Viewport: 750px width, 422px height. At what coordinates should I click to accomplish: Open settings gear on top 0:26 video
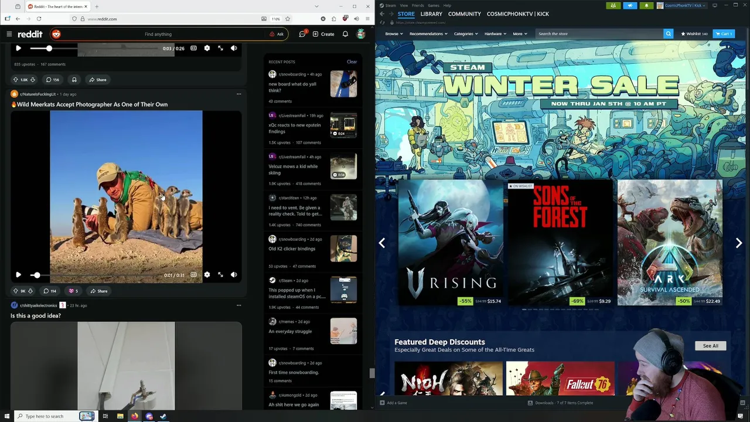pyautogui.click(x=207, y=48)
